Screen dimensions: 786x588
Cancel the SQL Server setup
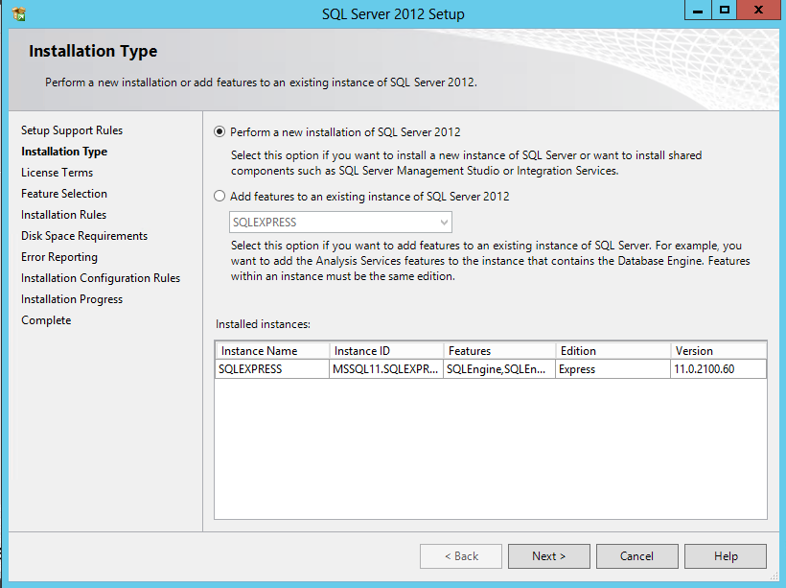coord(637,556)
